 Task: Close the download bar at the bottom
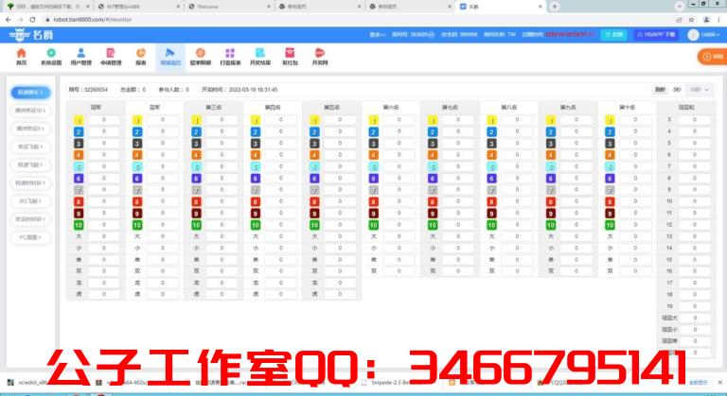point(720,383)
